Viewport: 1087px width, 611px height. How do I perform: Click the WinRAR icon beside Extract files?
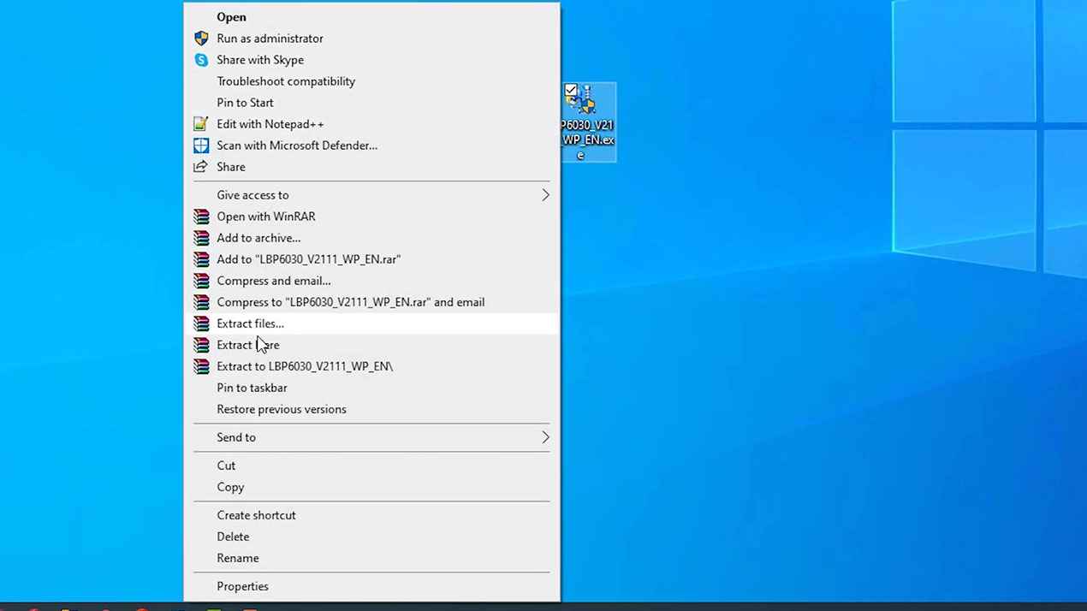(201, 323)
